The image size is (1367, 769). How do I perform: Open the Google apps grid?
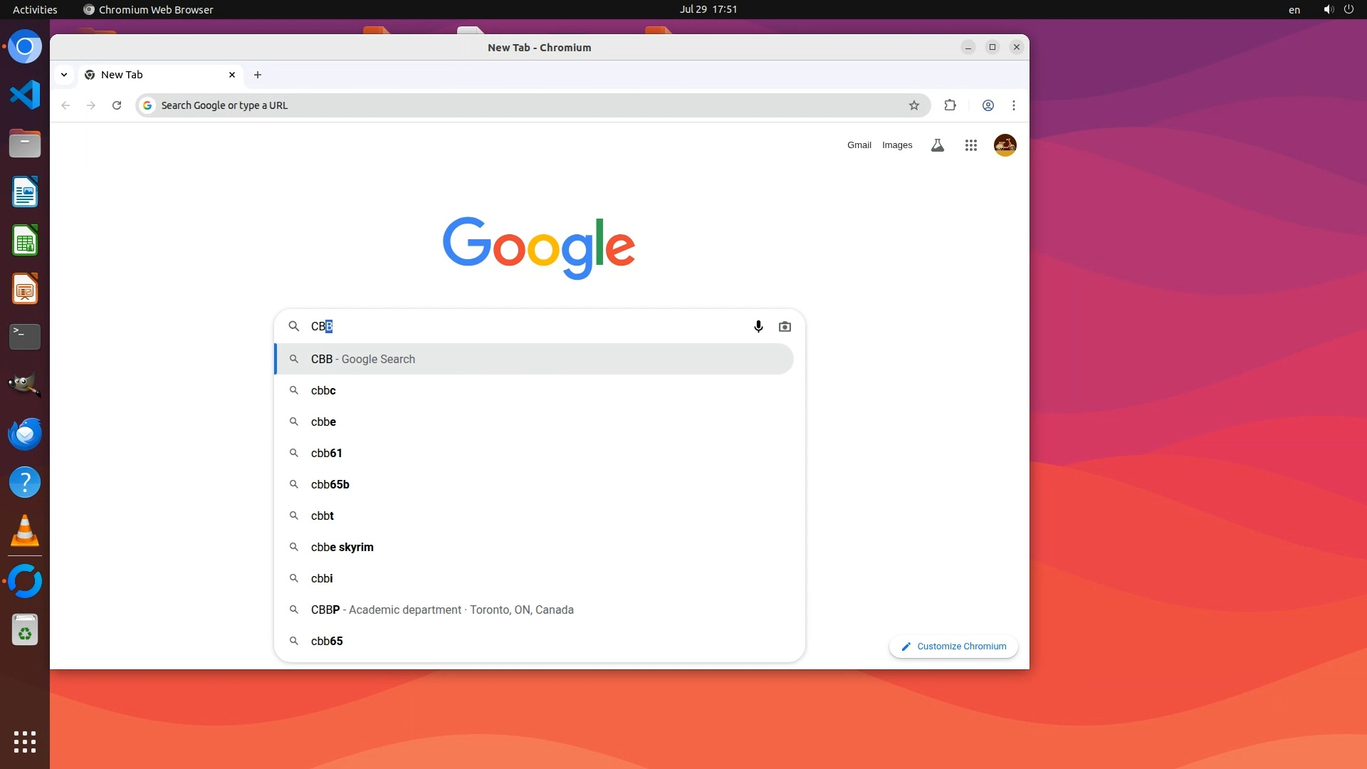click(970, 145)
